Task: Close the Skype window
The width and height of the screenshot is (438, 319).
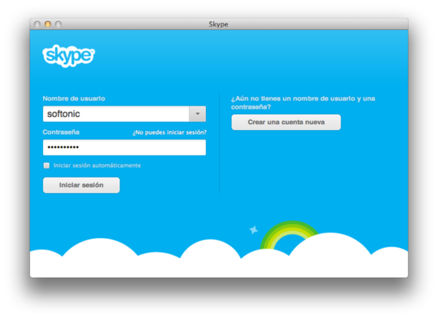Action: click(x=37, y=25)
